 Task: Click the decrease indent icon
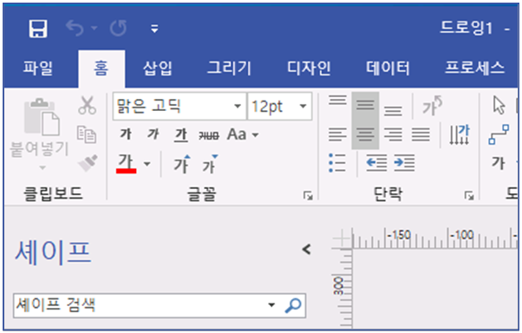tap(376, 163)
